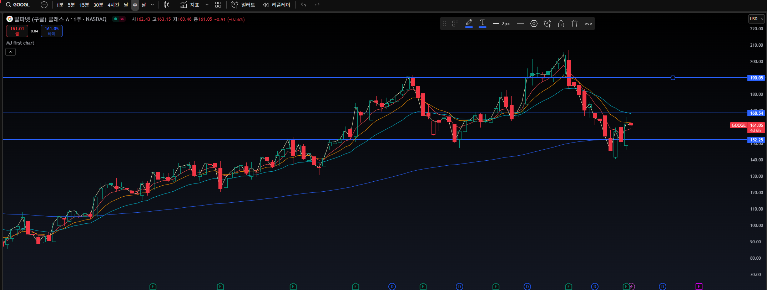
Task: Click the -0.91 (-0.56%) change value
Action: [x=229, y=19]
